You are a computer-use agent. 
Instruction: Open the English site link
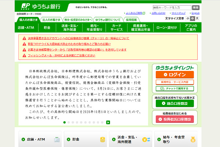pos(195,13)
